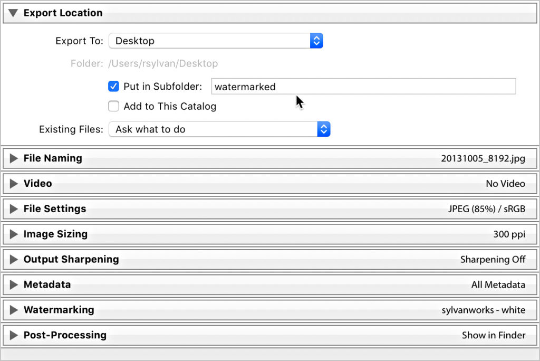Image resolution: width=540 pixels, height=361 pixels.
Task: Click the subfolder name field containing watermarked
Action: click(363, 86)
